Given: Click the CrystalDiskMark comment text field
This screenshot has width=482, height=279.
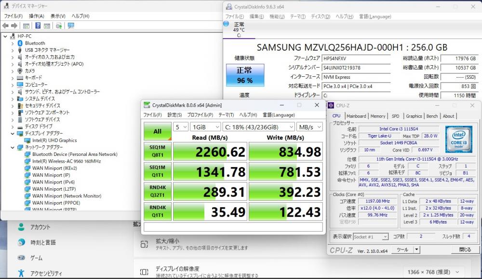Looking at the screenshot, I should point(233,227).
